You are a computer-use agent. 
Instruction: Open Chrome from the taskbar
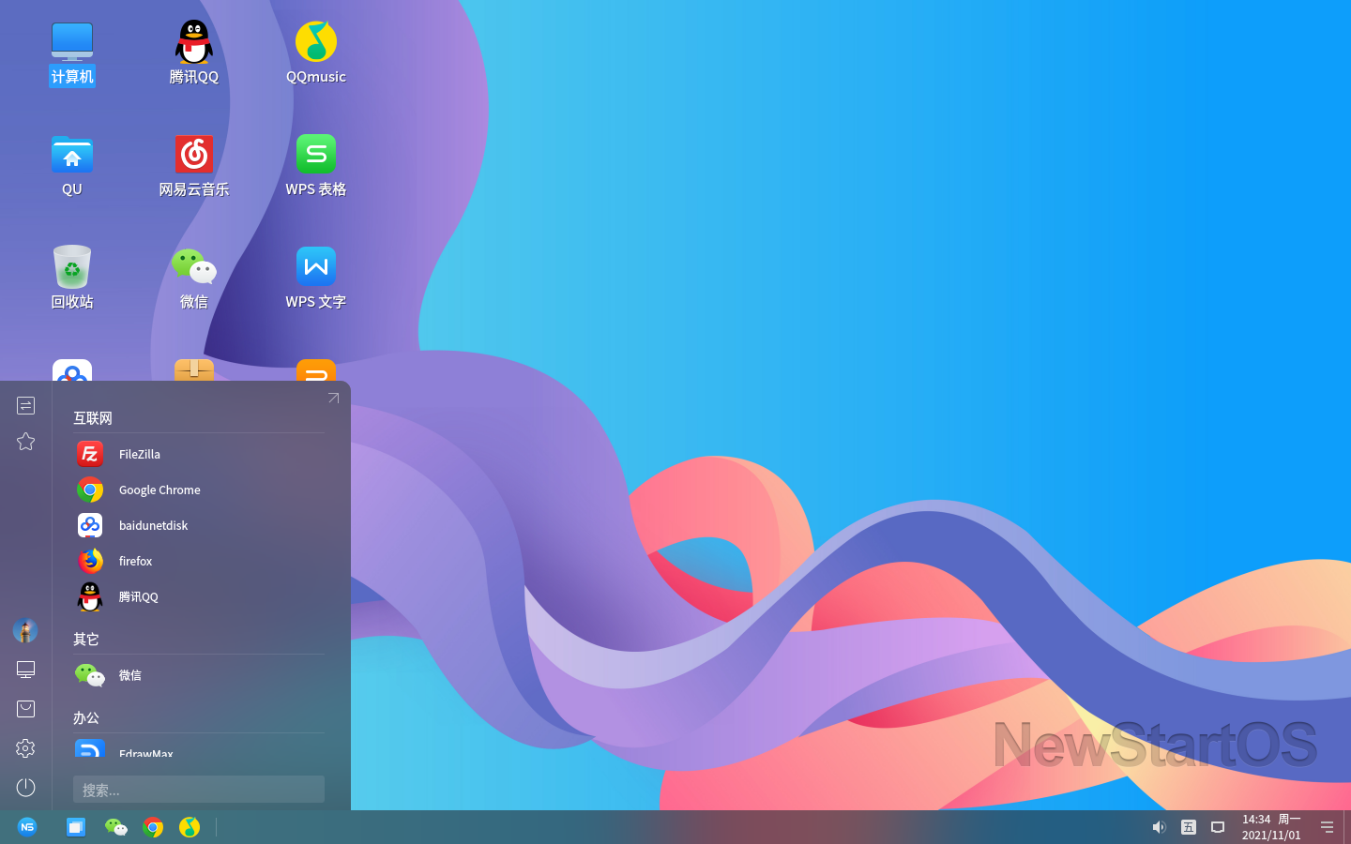coord(153,827)
